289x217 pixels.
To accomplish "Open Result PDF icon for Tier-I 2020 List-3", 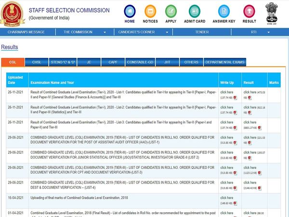I will coord(260,128).
